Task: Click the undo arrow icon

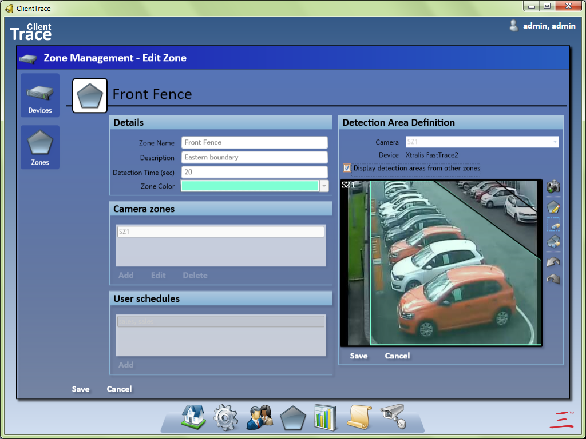Action: point(553,261)
